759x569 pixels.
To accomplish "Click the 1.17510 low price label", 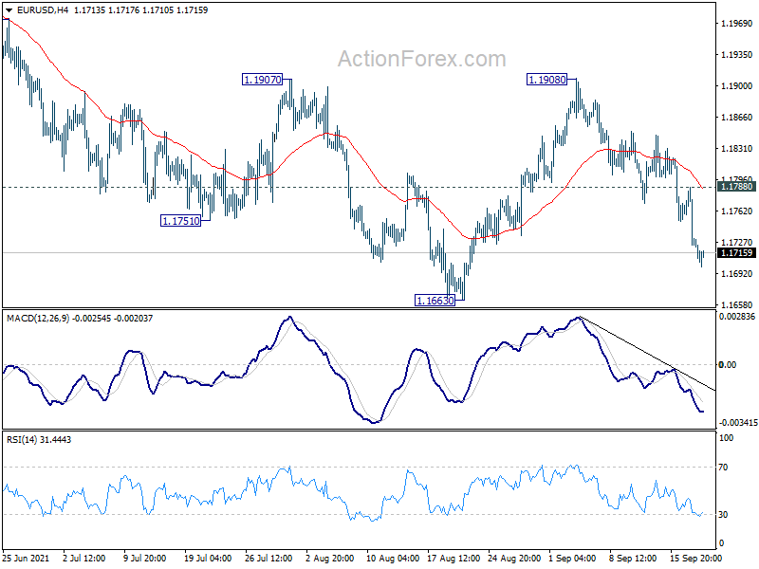I will [x=180, y=221].
